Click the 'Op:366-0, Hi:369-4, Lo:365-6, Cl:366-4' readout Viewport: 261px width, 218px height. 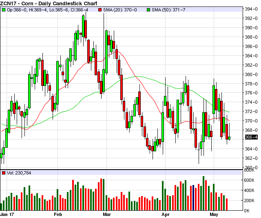pos(47,10)
